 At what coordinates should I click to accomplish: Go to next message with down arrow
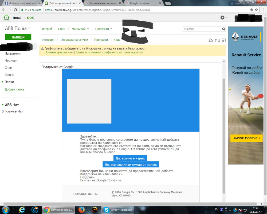coord(219,40)
